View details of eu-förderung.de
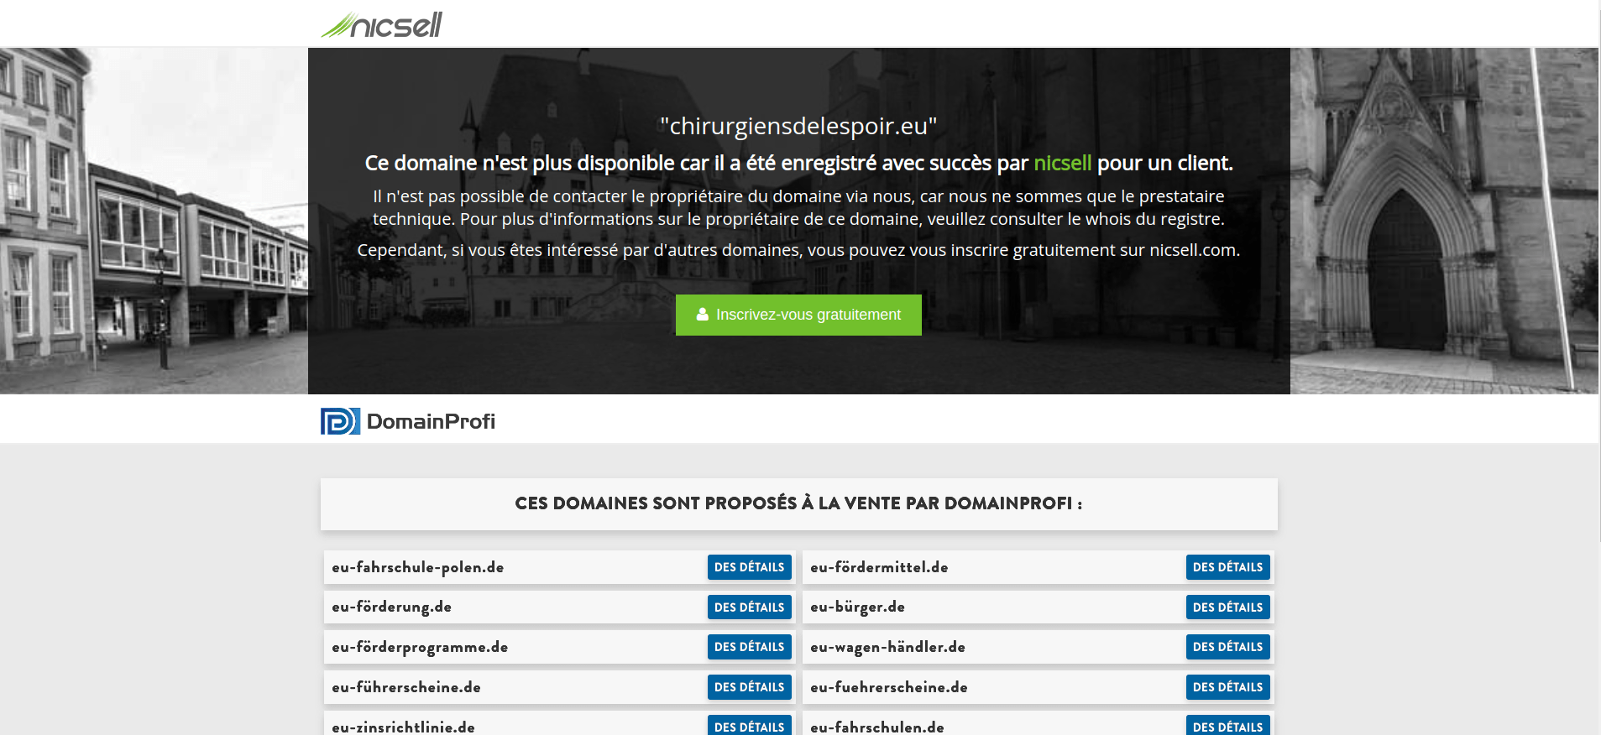This screenshot has height=735, width=1601. pyautogui.click(x=749, y=607)
